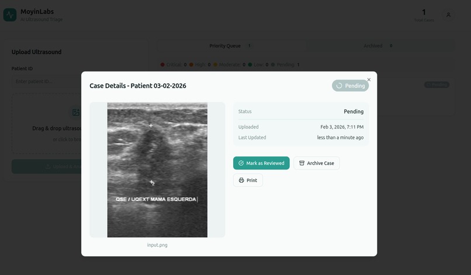The image size is (471, 275).
Task: Click the 'less than a minute ago' value
Action: coord(340,138)
